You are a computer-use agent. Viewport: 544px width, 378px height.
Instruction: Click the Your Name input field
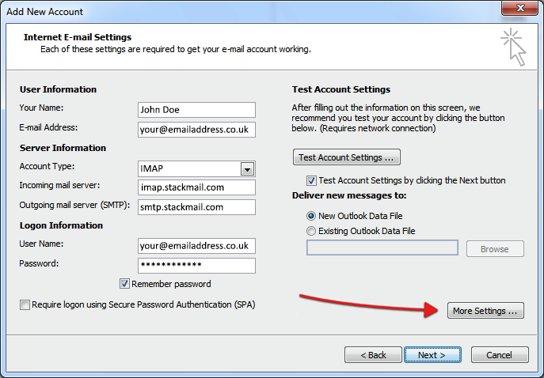point(196,110)
